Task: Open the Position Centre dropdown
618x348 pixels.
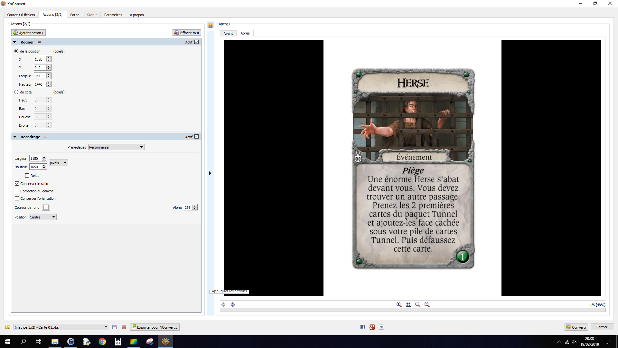Action: point(42,217)
